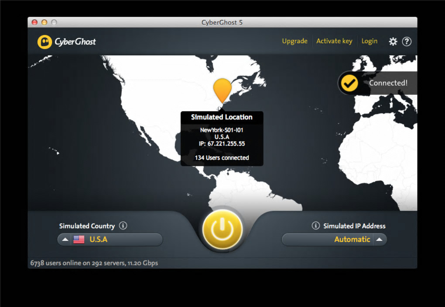Click the Login link
The image size is (445, 307).
369,41
